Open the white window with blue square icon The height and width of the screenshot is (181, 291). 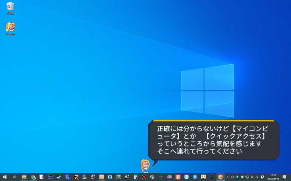pos(110,177)
